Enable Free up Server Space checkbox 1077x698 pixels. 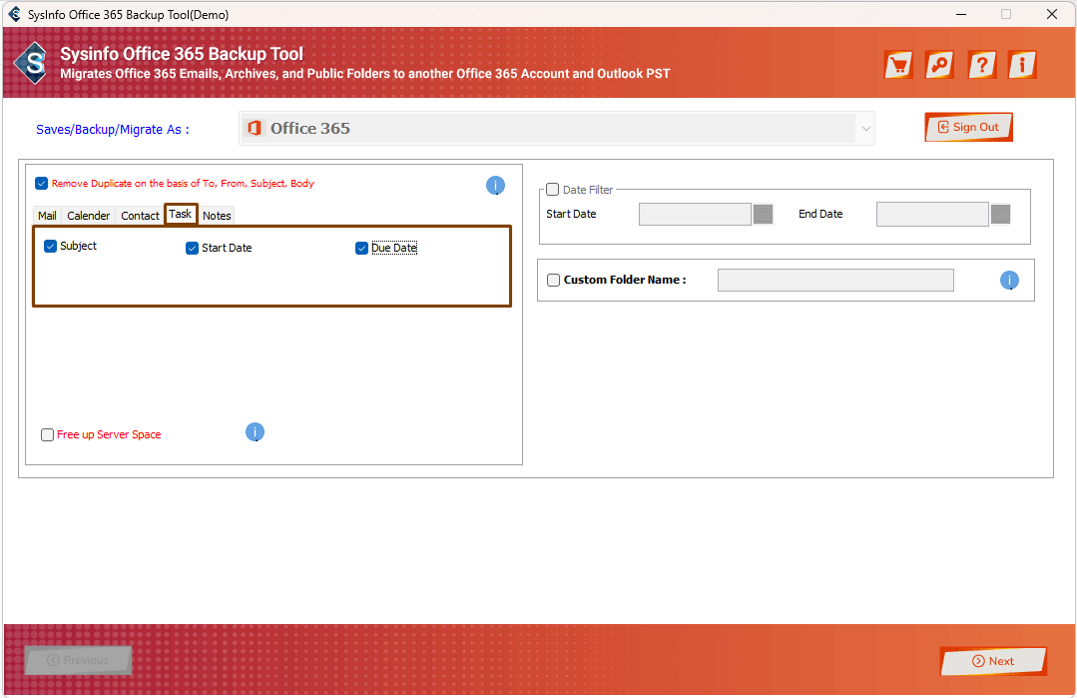[47, 434]
